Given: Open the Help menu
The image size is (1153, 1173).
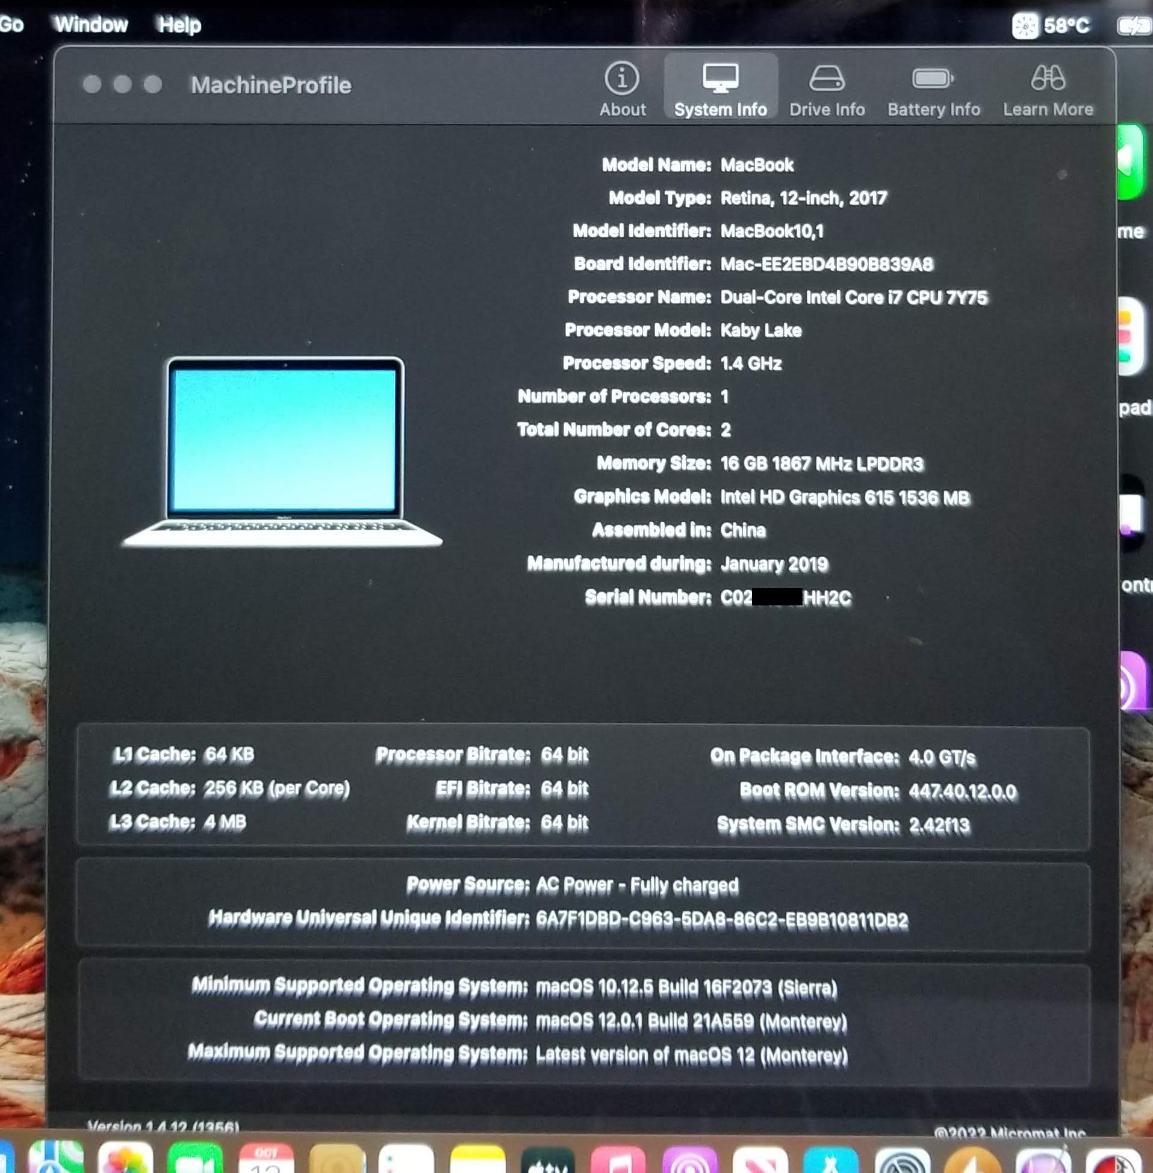Looking at the screenshot, I should (179, 25).
